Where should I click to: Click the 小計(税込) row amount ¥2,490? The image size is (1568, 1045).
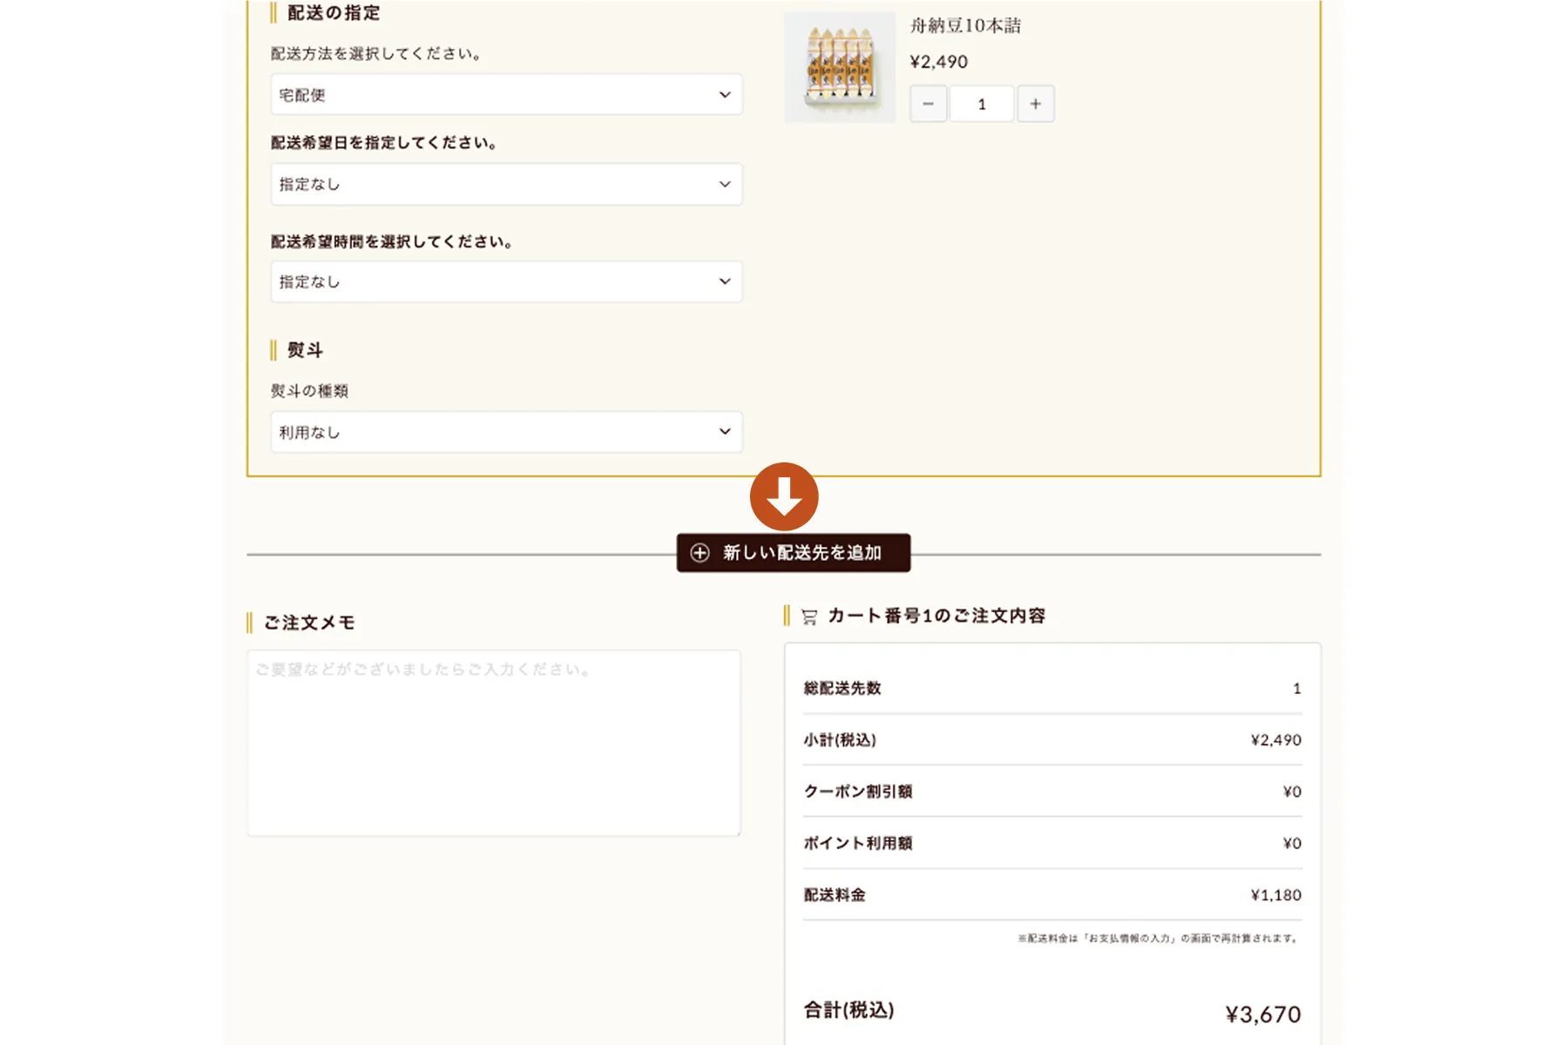1276,740
